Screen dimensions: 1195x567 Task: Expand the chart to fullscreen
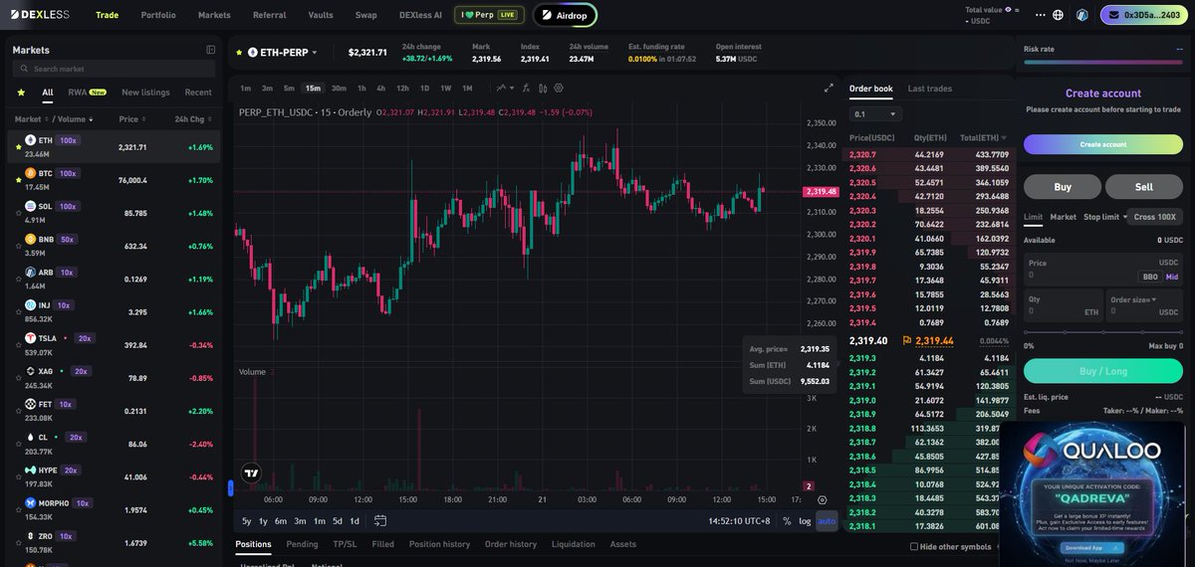tap(829, 88)
